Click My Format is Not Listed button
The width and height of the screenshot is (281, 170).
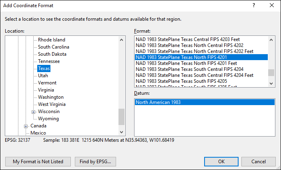tap(38, 162)
